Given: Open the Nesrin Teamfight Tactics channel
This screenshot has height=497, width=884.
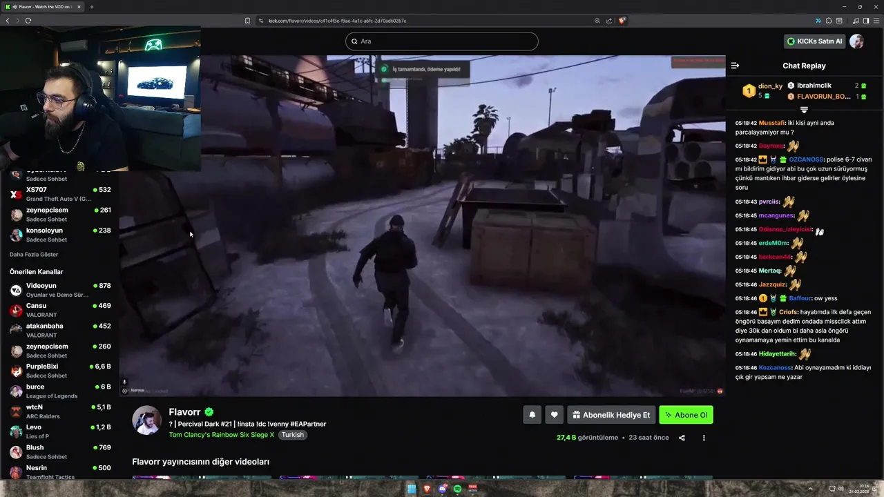Looking at the screenshot, I should 60,472.
